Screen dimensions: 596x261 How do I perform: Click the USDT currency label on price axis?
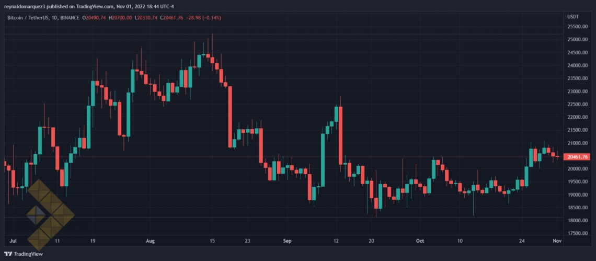coord(574,17)
